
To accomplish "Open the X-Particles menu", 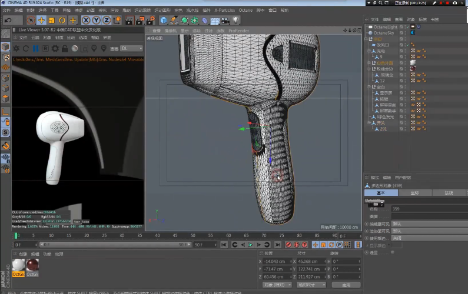I will point(224,10).
